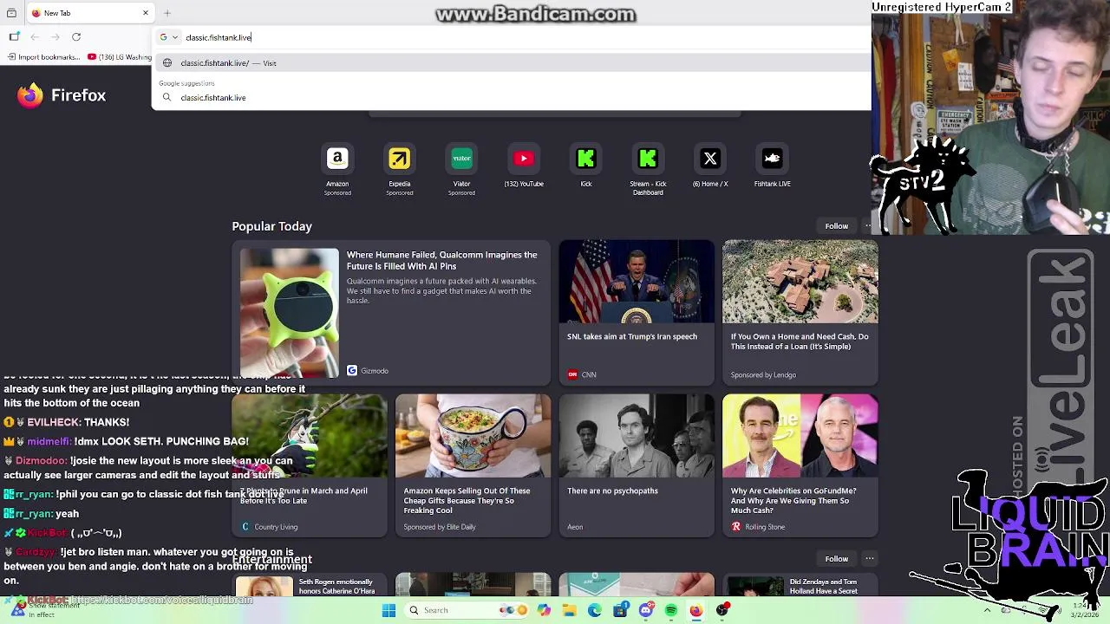Open the Qualcomm AI Pins article thumbnail
1110x624 pixels.
pos(290,313)
